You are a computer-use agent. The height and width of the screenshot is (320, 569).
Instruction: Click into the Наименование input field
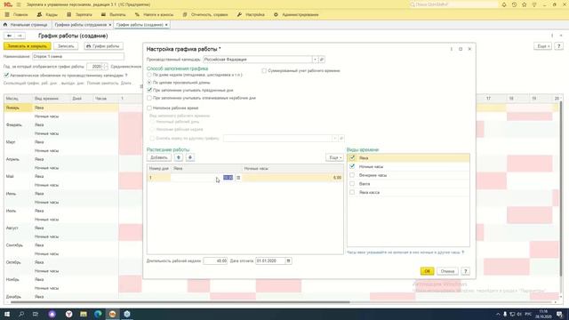[x=78, y=56]
